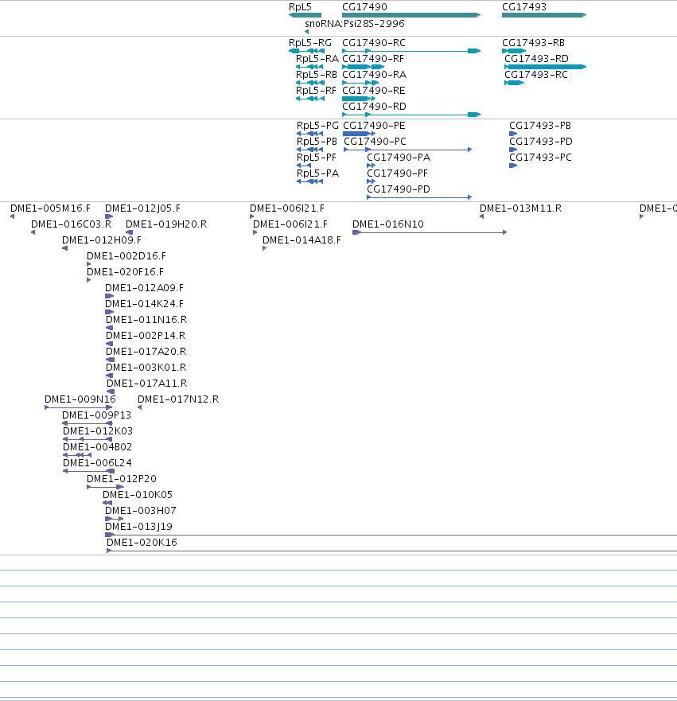
Task: Select clone end DME1-005M16.F
Action: point(12,216)
